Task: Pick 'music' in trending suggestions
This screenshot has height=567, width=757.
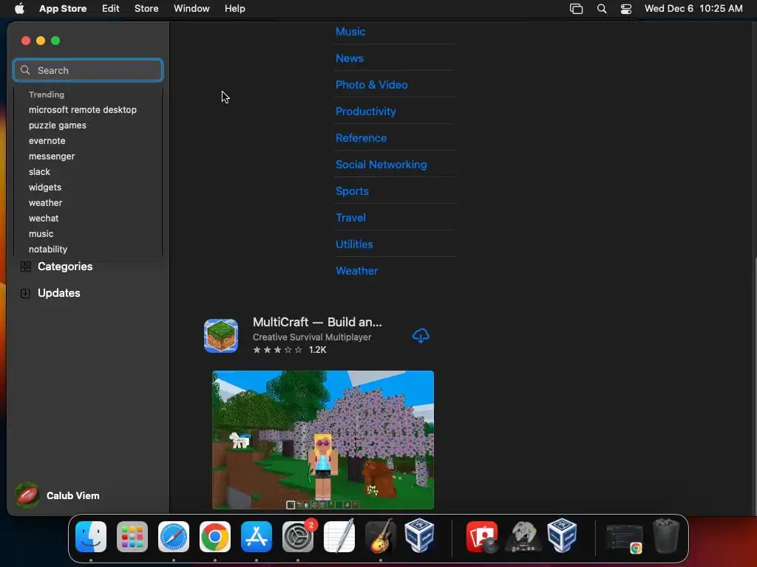Action: coord(41,234)
